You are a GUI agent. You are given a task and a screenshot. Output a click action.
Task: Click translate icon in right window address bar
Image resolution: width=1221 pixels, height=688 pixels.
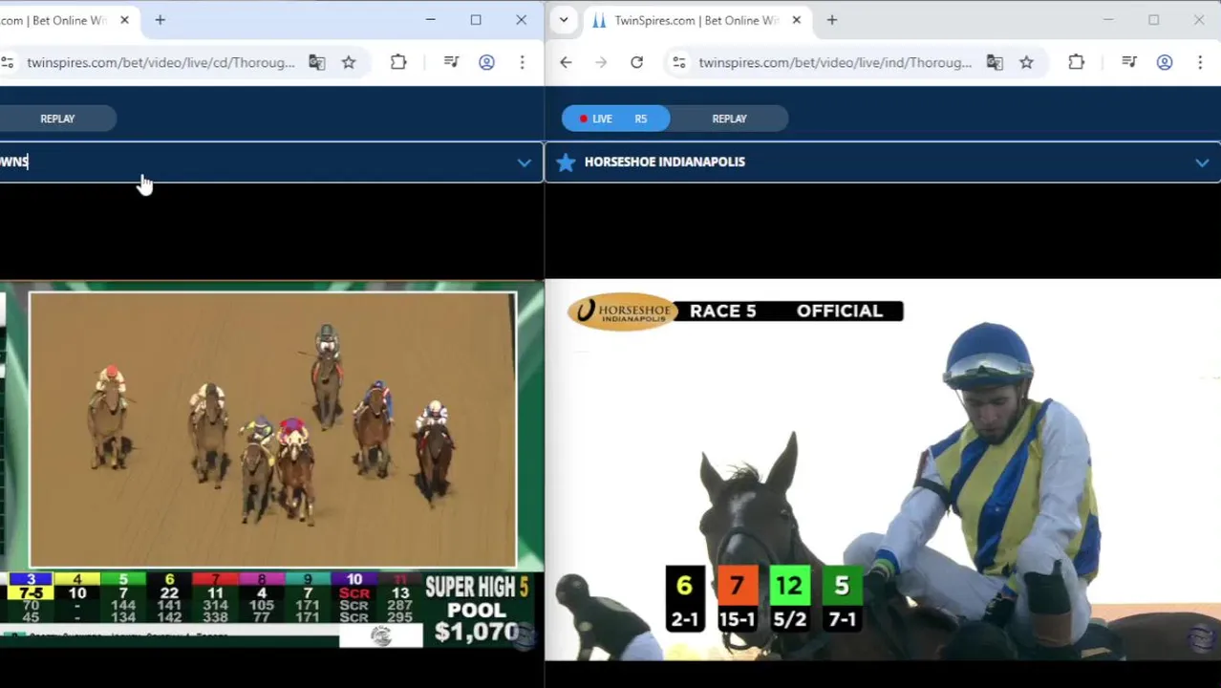[x=995, y=62]
